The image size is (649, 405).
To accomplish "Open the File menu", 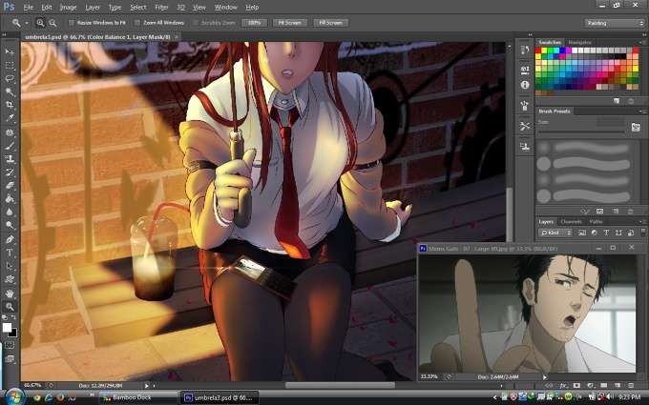I will 28,7.
